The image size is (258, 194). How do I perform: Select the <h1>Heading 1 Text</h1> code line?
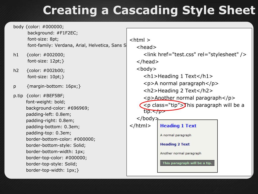coord(178,76)
